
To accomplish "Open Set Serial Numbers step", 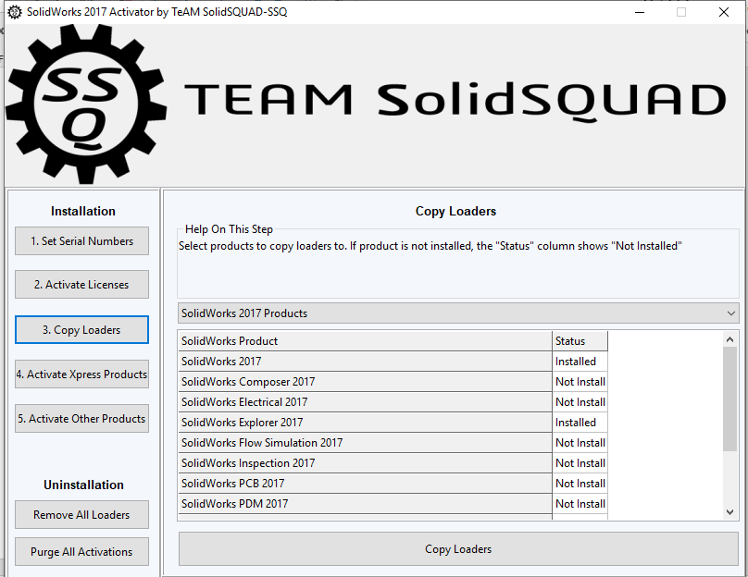I will pyautogui.click(x=81, y=241).
